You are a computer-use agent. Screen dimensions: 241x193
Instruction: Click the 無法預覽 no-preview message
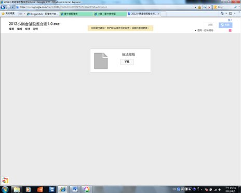point(128,55)
